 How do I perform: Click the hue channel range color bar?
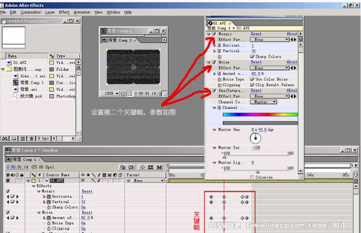[260, 115]
